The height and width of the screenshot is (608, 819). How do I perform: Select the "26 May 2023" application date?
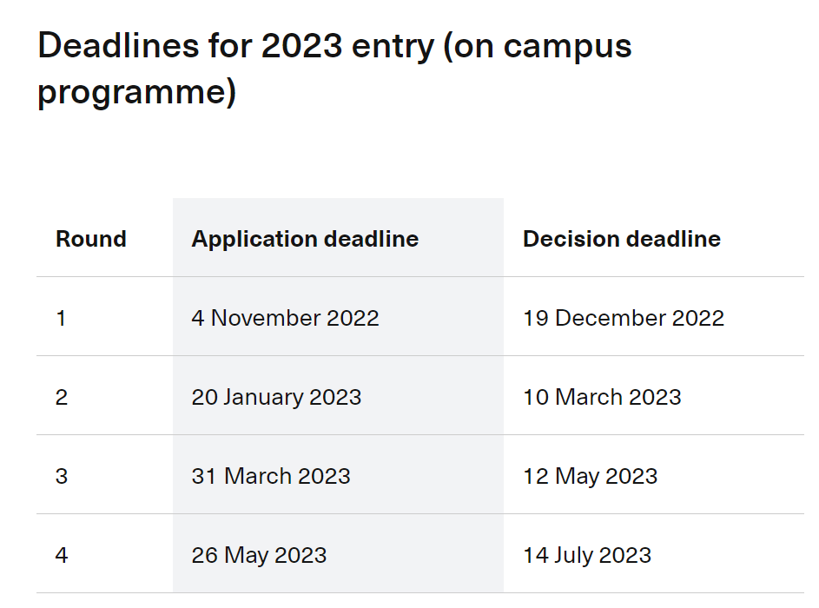259,556
